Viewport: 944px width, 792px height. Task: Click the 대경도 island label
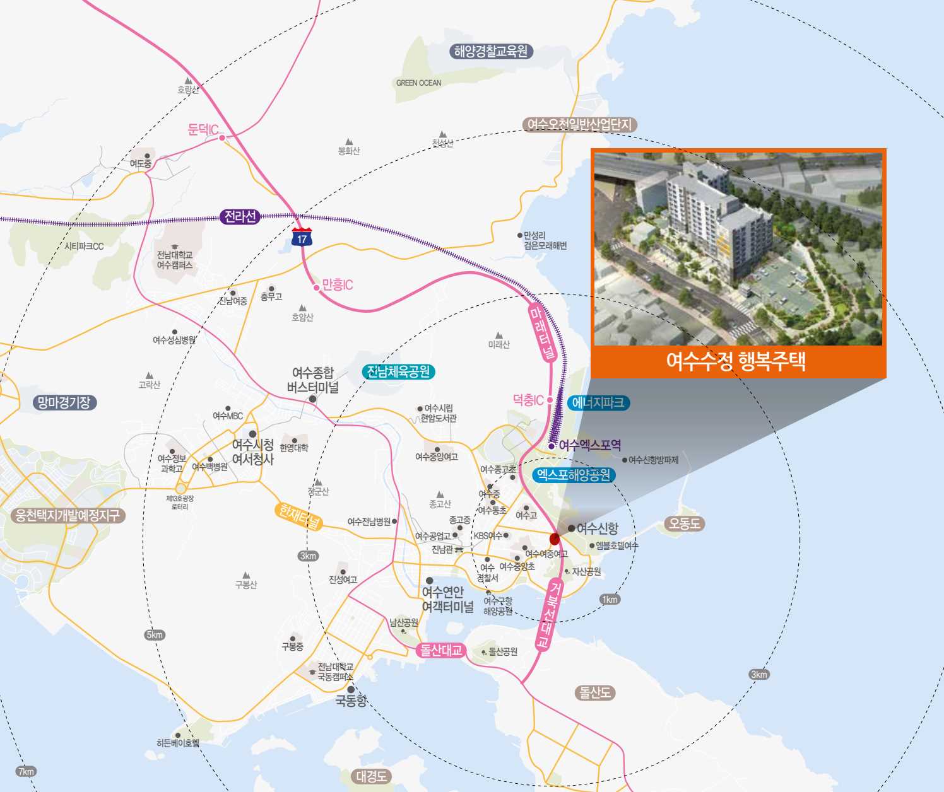point(371,776)
